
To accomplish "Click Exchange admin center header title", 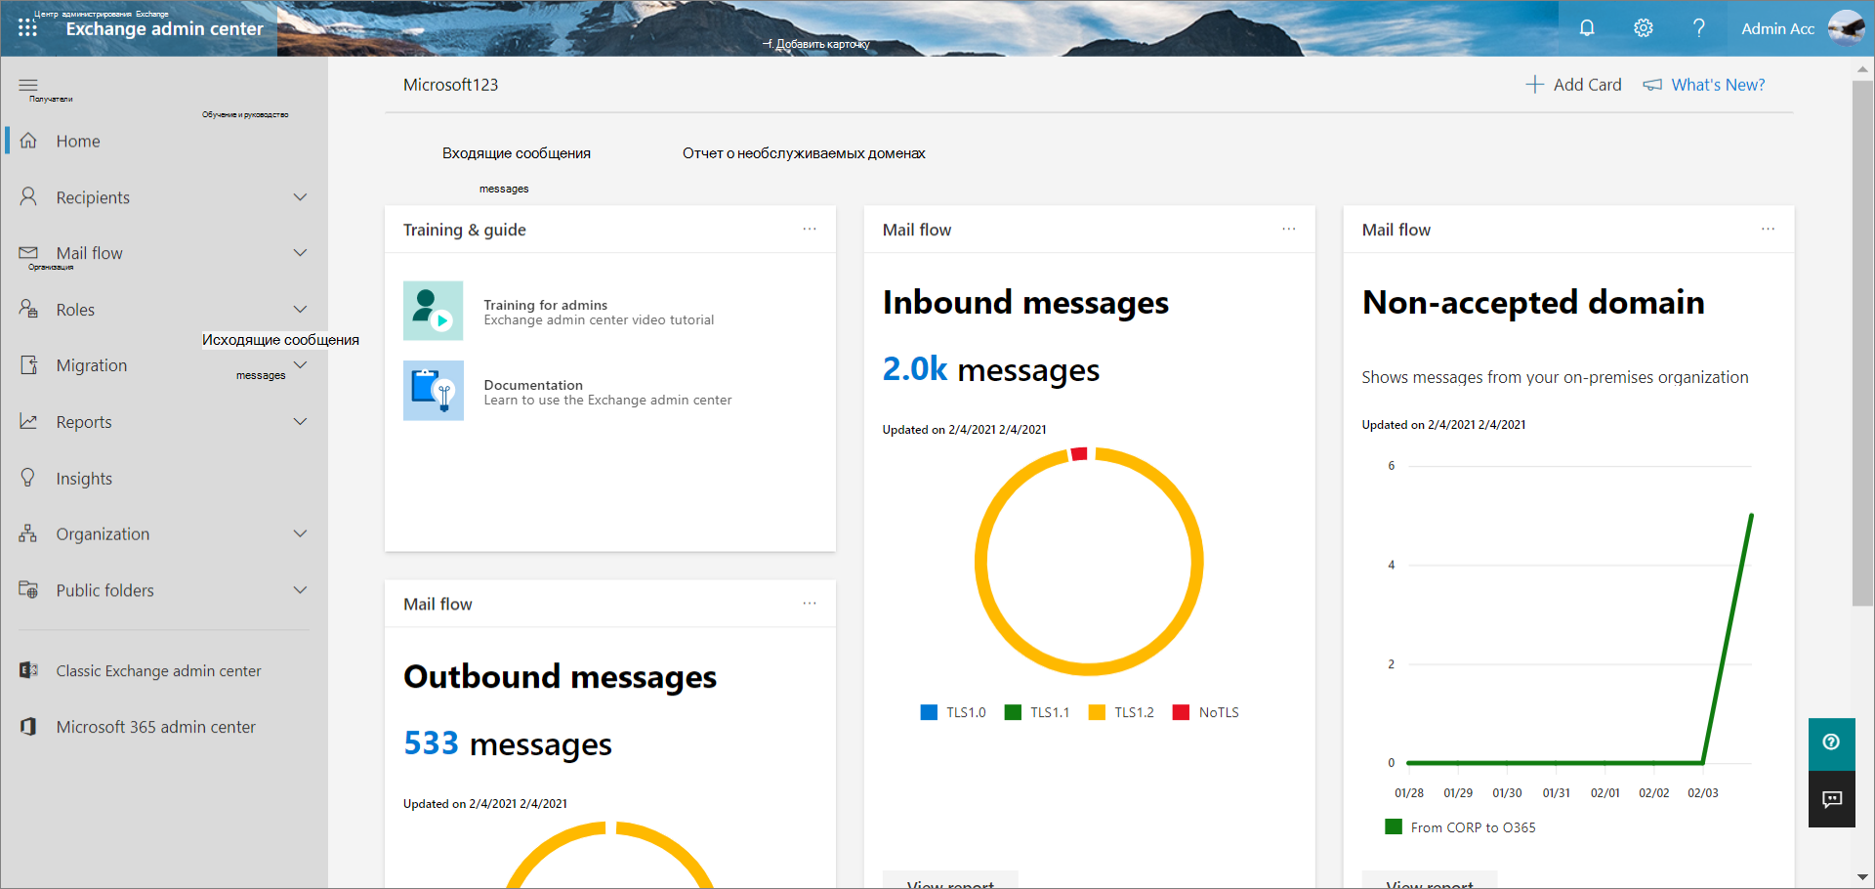I will click(164, 28).
